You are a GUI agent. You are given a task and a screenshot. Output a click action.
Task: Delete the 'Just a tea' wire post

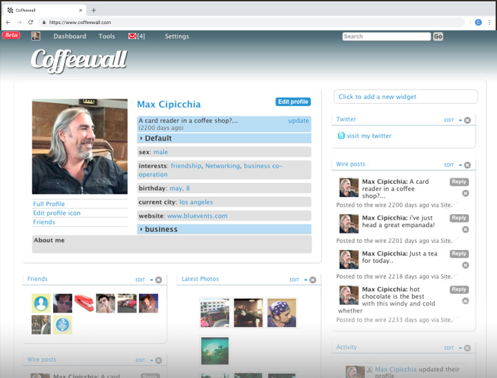465,265
